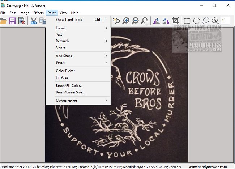Click the Cut scissors icon
This screenshot has width=235, height=169.
point(33,21)
